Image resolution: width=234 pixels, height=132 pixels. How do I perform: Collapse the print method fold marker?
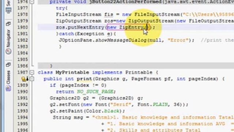click(32, 79)
